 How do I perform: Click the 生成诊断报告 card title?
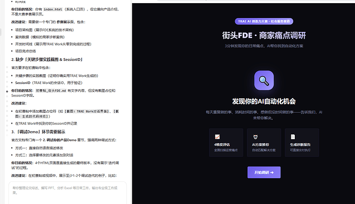point(300,145)
